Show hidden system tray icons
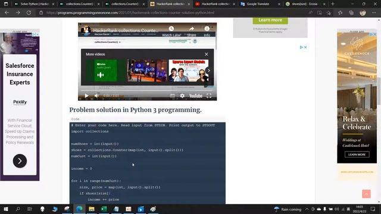The height and width of the screenshot is (214, 381). point(307,209)
